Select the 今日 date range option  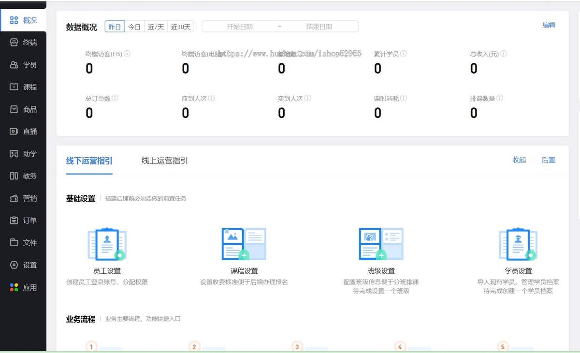[134, 27]
